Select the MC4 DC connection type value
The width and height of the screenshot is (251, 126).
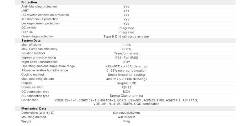[126, 92]
